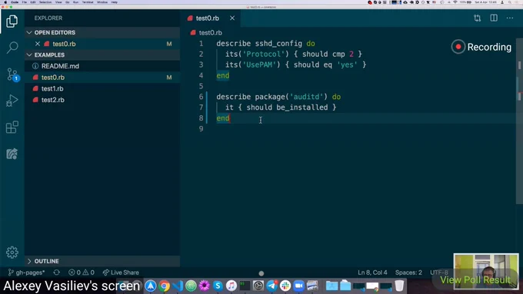This screenshot has width=523, height=294.
Task: Open the Manage gear icon
Action: (x=12, y=253)
